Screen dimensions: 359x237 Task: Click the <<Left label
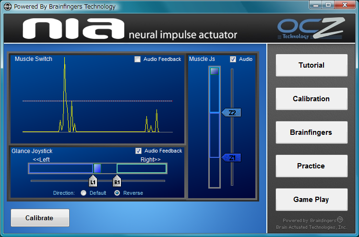tap(41, 160)
